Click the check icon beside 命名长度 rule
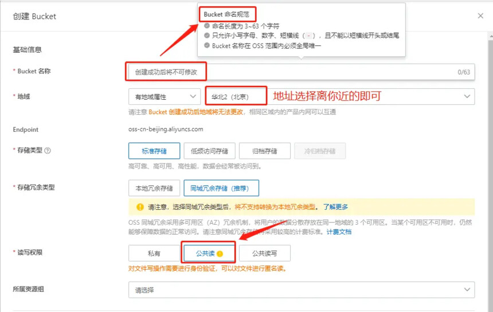Image resolution: width=493 pixels, height=312 pixels. 207,26
